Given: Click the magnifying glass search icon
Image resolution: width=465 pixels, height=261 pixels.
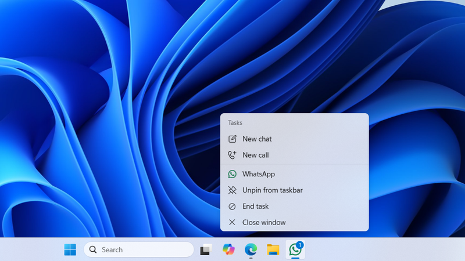Looking at the screenshot, I should point(93,249).
